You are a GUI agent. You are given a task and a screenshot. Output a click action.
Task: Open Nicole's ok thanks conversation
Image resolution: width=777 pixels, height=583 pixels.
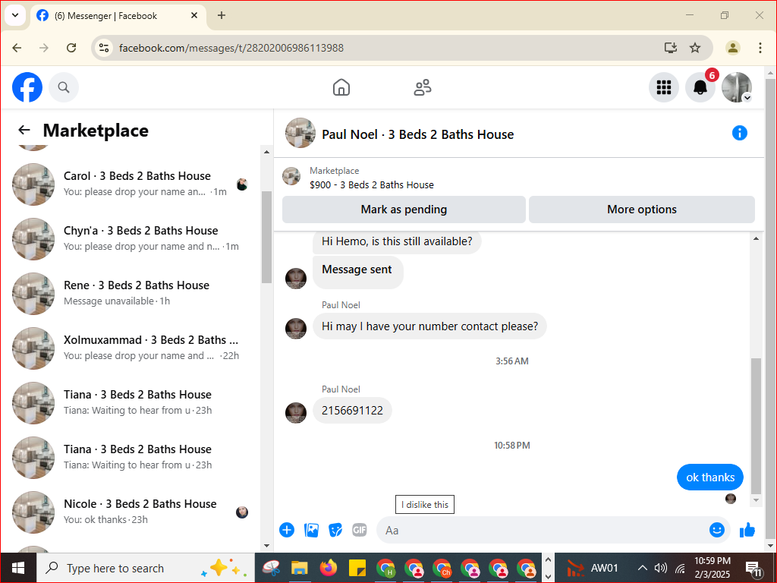[131, 512]
